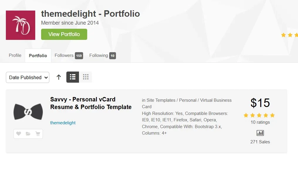298x192 pixels.
Task: Open the Profile tab
Action: pos(15,55)
